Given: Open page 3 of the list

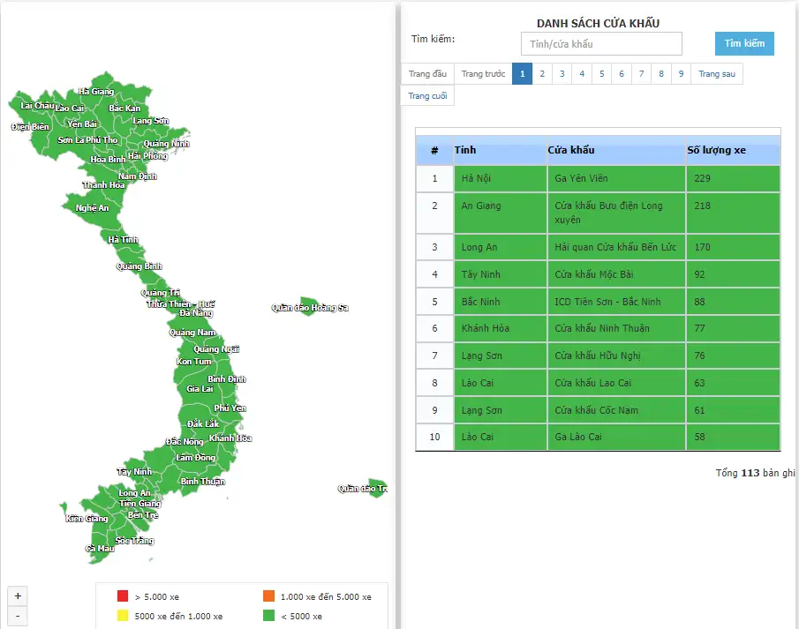Looking at the screenshot, I should coord(562,74).
